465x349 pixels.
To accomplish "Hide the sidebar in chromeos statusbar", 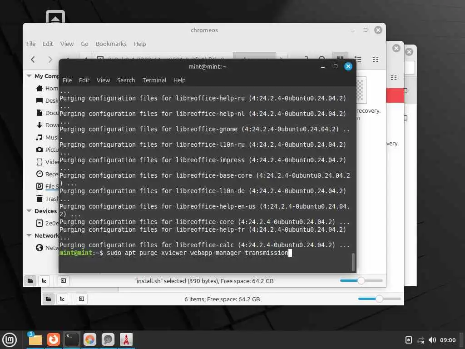I will tap(64, 281).
